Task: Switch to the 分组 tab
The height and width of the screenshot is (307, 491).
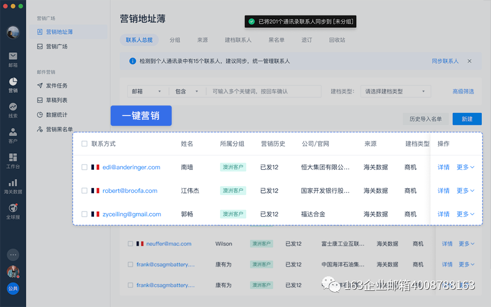Action: pos(175,40)
